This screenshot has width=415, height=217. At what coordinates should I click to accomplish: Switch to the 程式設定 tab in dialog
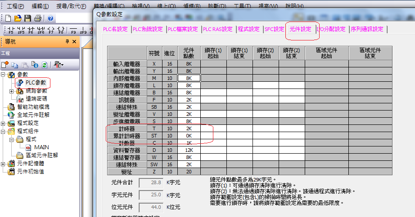[249, 29]
